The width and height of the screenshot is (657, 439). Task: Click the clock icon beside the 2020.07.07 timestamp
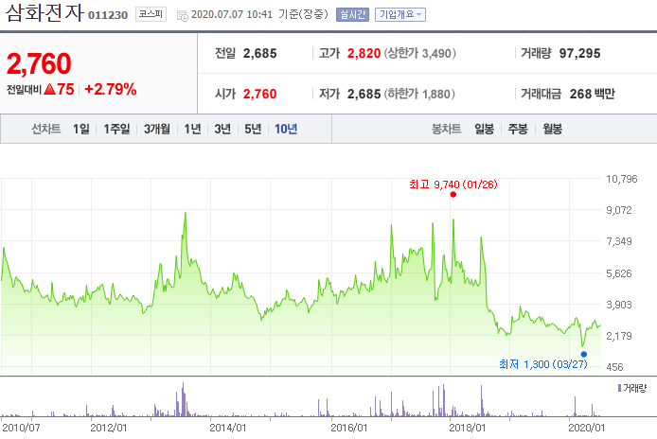tap(183, 16)
